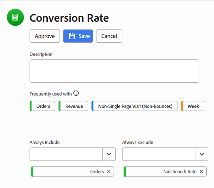
Task: Click the Orders tag under Always Include
Action: coord(97,172)
